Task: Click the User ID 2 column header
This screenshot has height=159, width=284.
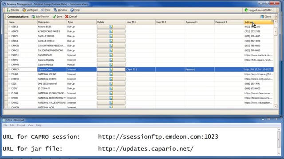Action: pos(170,22)
